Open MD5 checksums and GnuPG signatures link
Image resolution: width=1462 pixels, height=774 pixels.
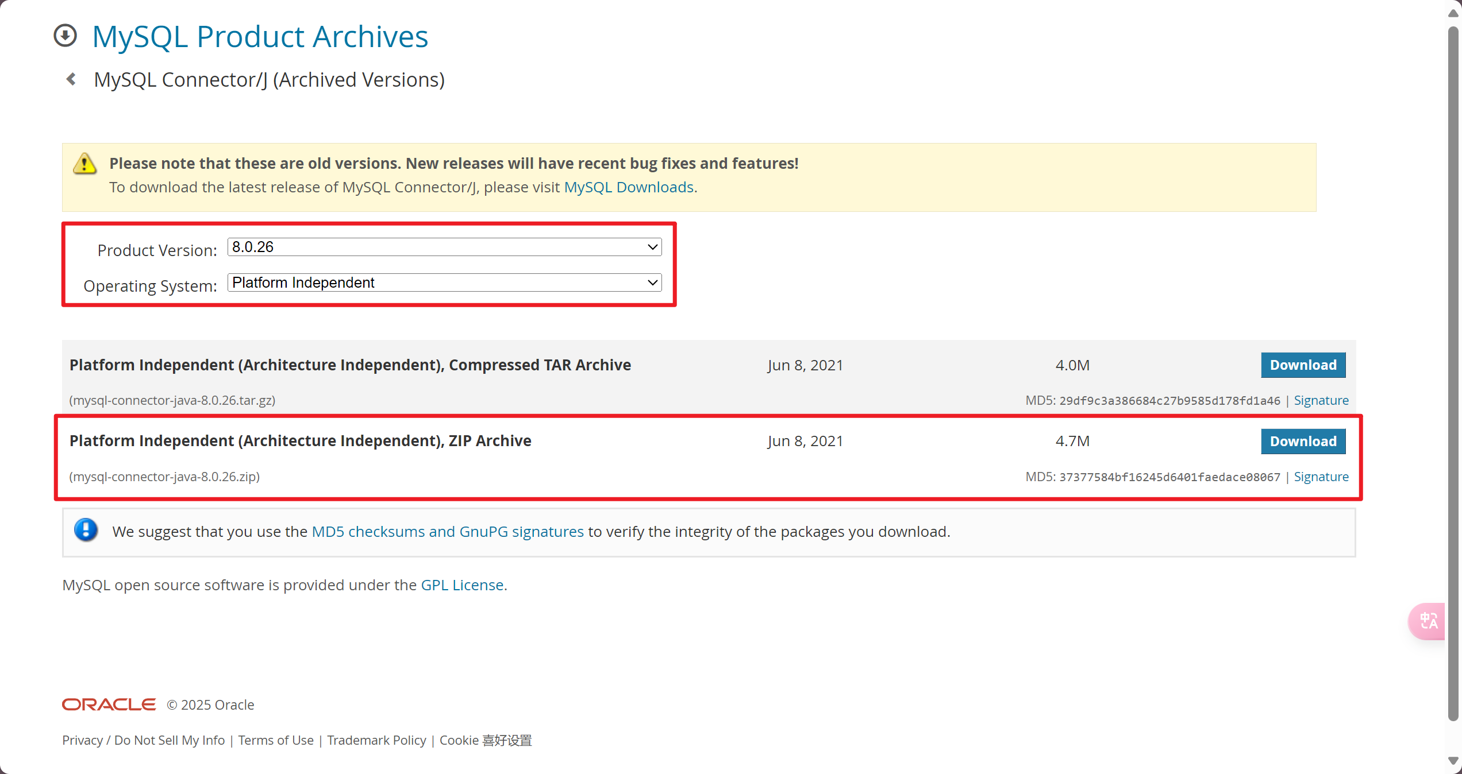click(448, 532)
